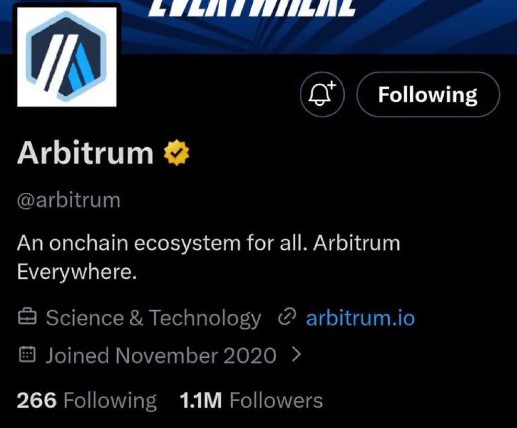Tap the 1.1M follower count number

200,401
